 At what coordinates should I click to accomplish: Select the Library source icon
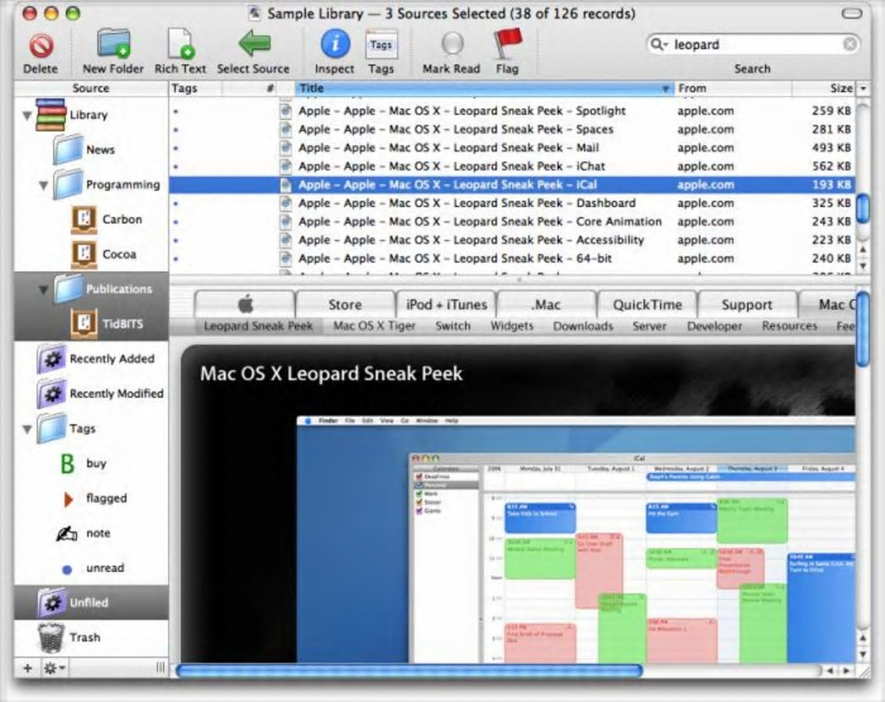coord(50,114)
